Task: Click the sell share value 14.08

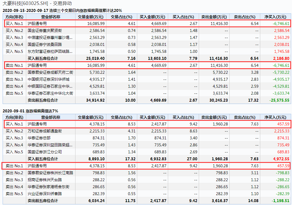Action: click(253, 201)
